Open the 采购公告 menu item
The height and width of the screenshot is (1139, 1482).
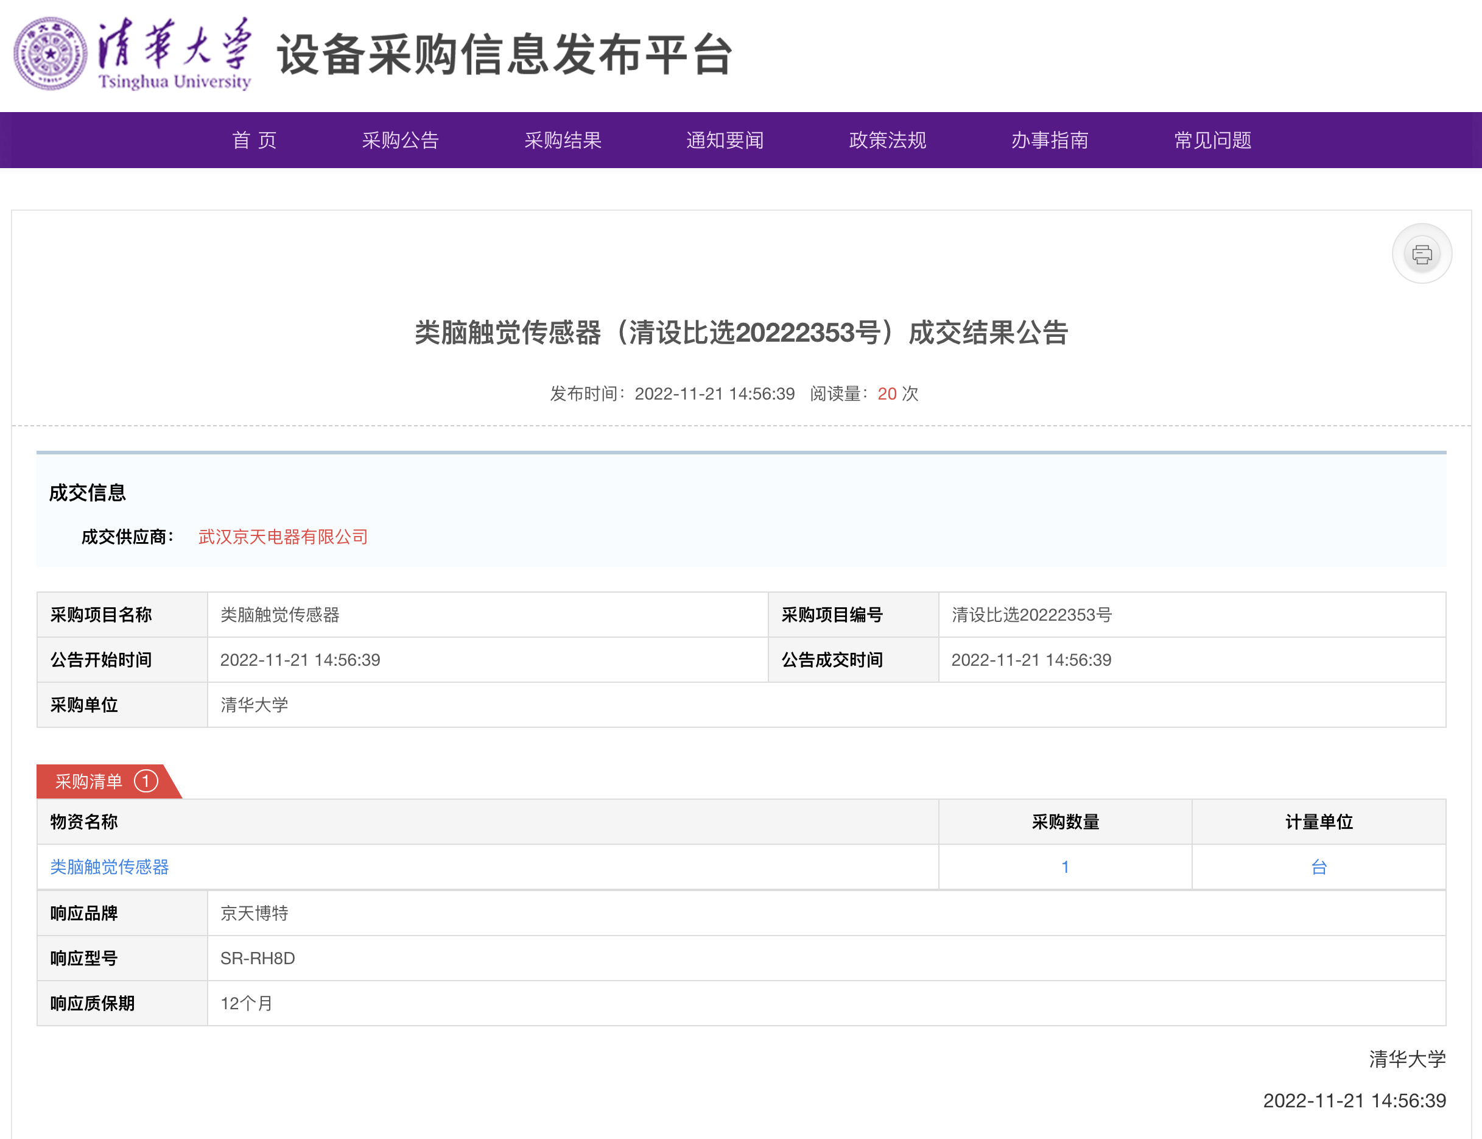[x=401, y=140]
